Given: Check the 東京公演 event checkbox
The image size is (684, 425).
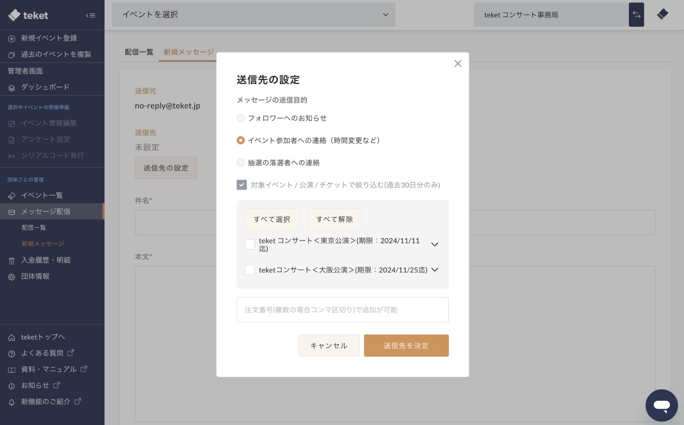Looking at the screenshot, I should coord(250,245).
